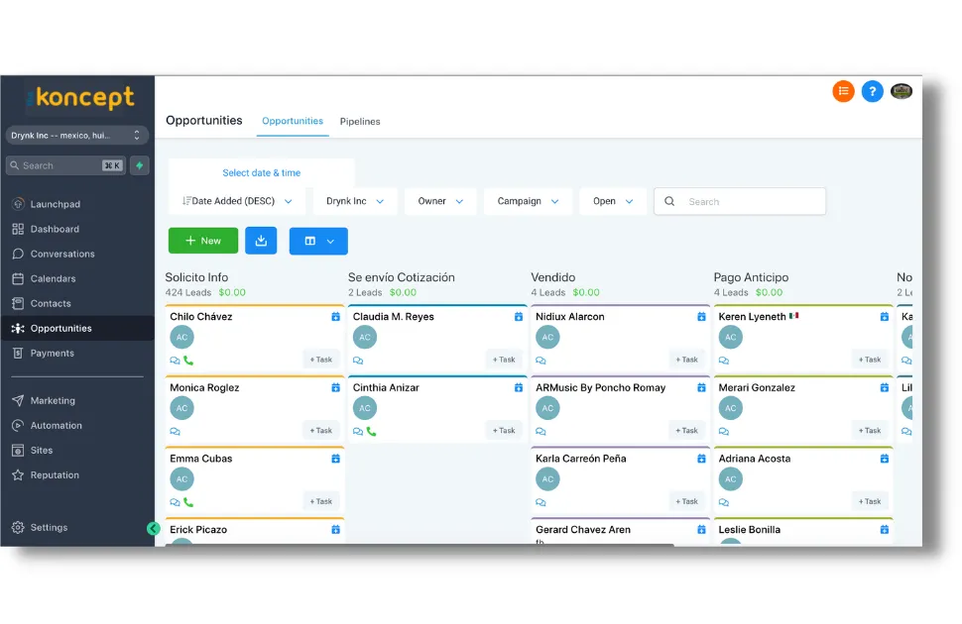This screenshot has height=624, width=962.
Task: Add Task on Claudia M. Reyes card
Action: 504,360
